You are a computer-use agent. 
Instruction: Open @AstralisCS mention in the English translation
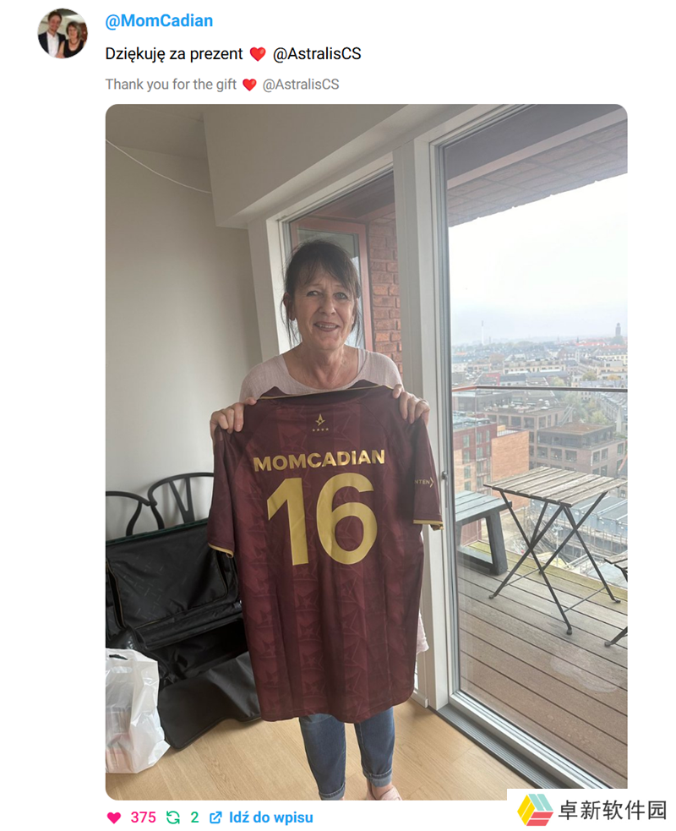(300, 85)
